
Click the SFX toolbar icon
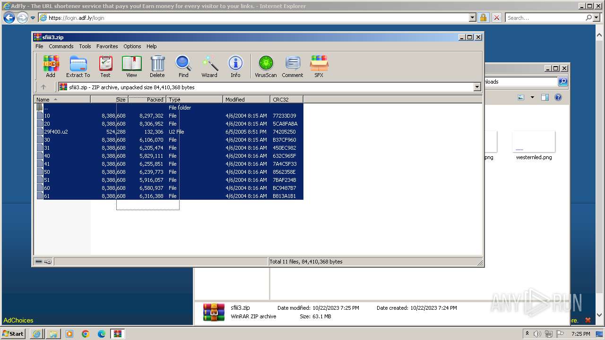(x=319, y=66)
